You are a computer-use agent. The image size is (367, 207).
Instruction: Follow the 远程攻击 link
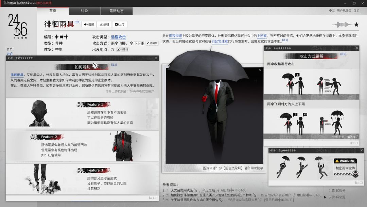118,37
